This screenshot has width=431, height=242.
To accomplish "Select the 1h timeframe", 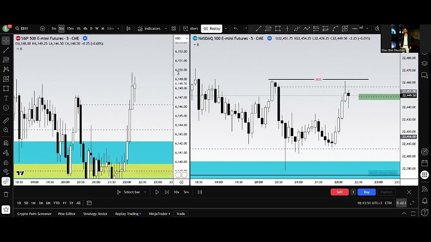I will (x=78, y=28).
